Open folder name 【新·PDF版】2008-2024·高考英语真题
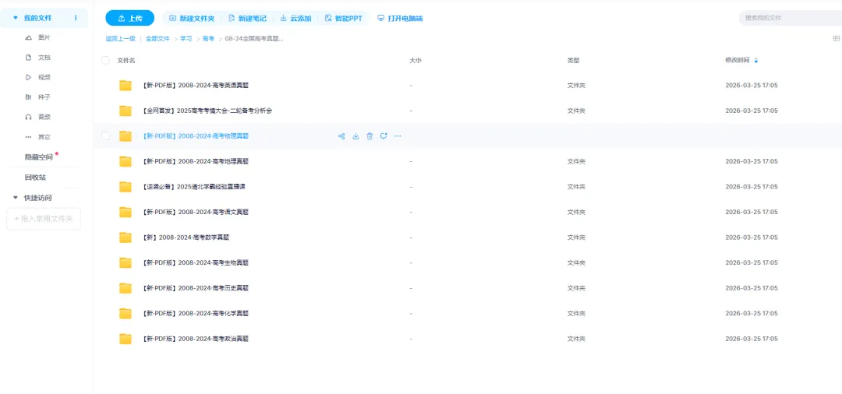842x394 pixels. pos(196,85)
